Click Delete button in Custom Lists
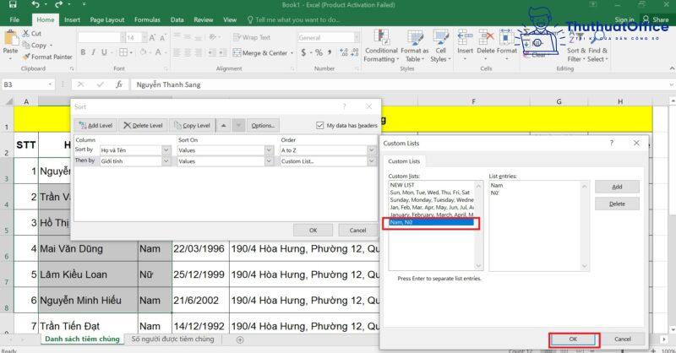This screenshot has width=676, height=353. click(617, 204)
